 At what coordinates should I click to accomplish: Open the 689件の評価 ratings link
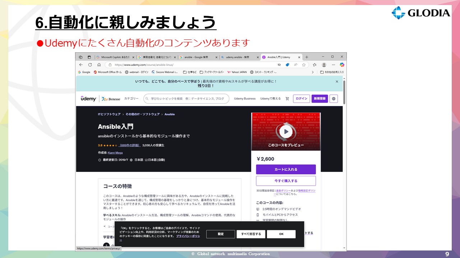tap(129, 145)
